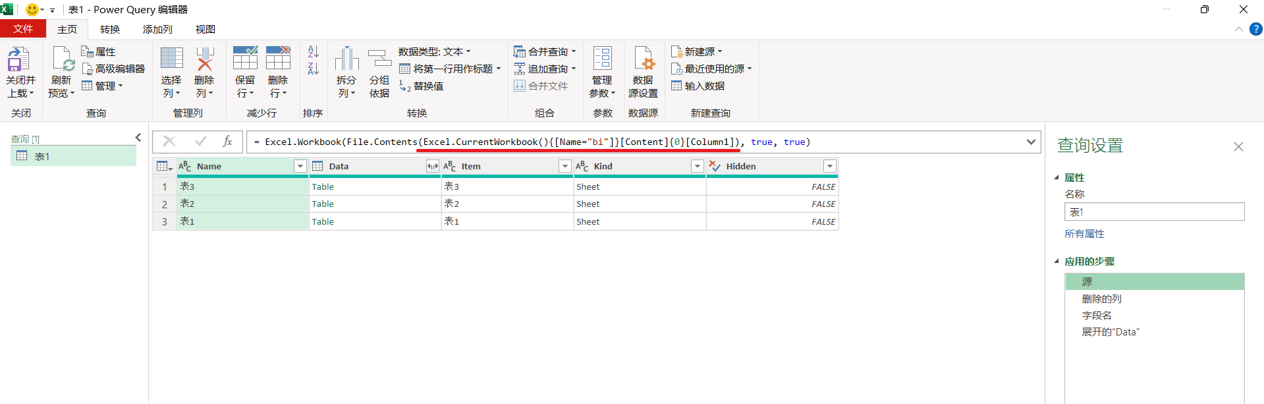1264x404 pixels.
Task: Collapse the ribbon using the up chevron
Action: click(1239, 29)
